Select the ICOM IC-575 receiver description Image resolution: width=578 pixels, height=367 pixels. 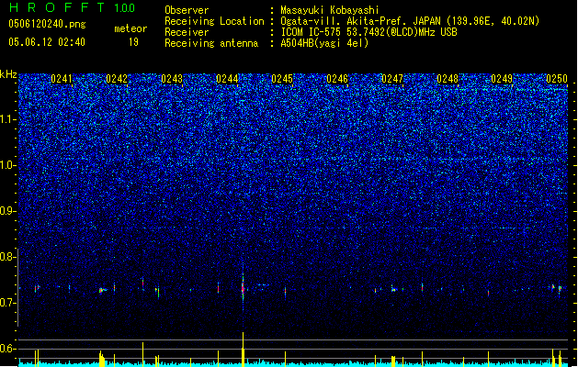point(369,32)
